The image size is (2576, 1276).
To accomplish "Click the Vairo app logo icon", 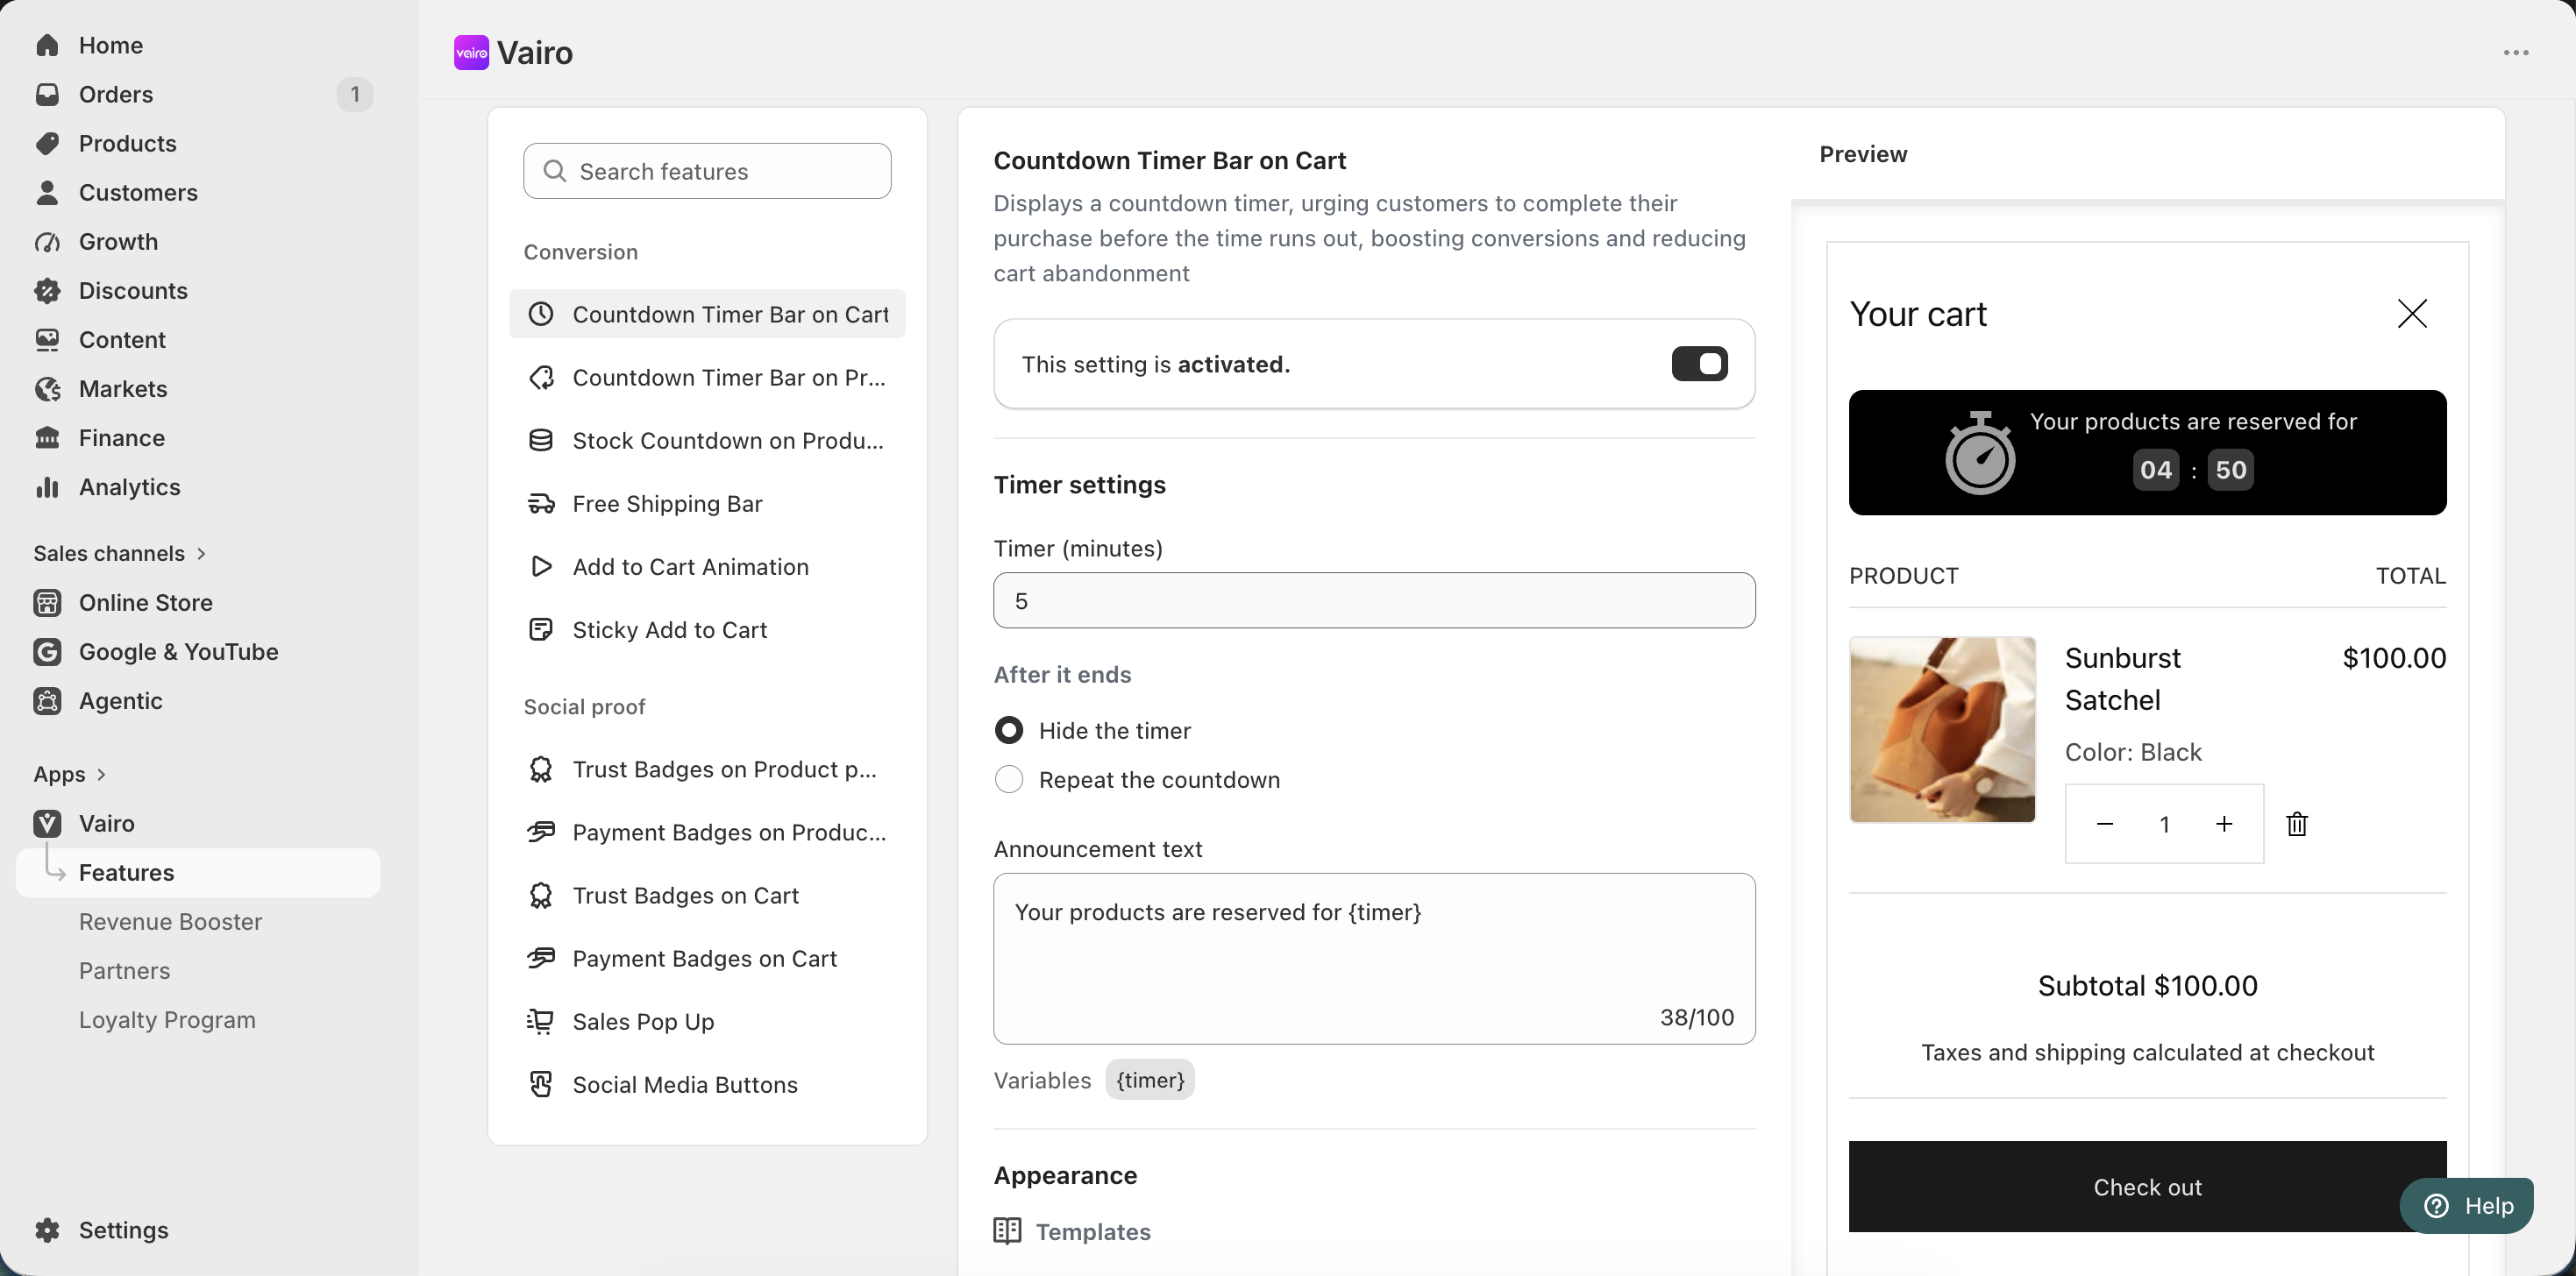I will point(471,53).
